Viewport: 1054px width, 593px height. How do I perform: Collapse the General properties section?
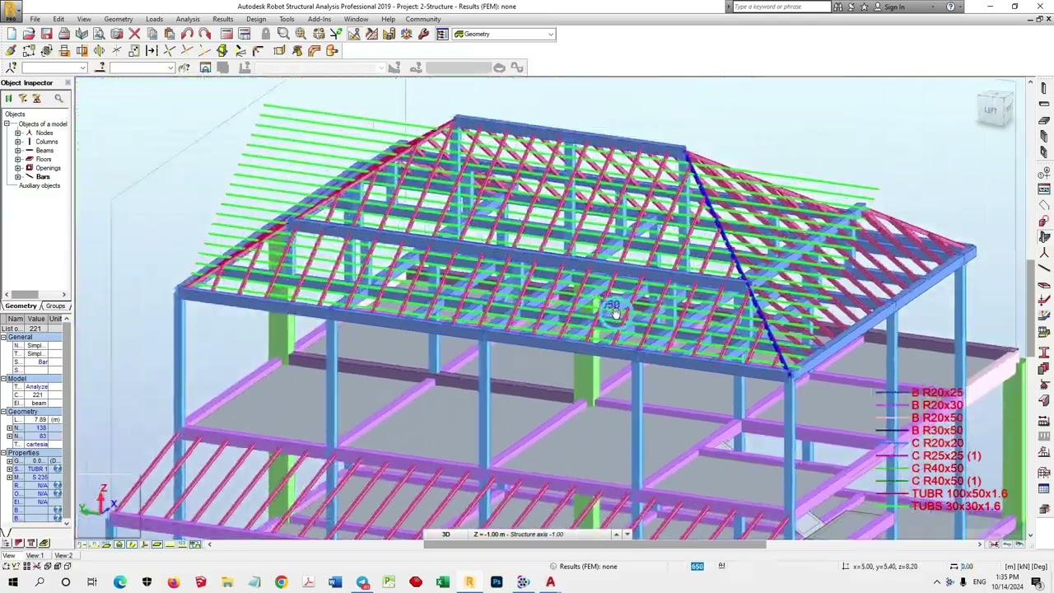click(x=3, y=337)
